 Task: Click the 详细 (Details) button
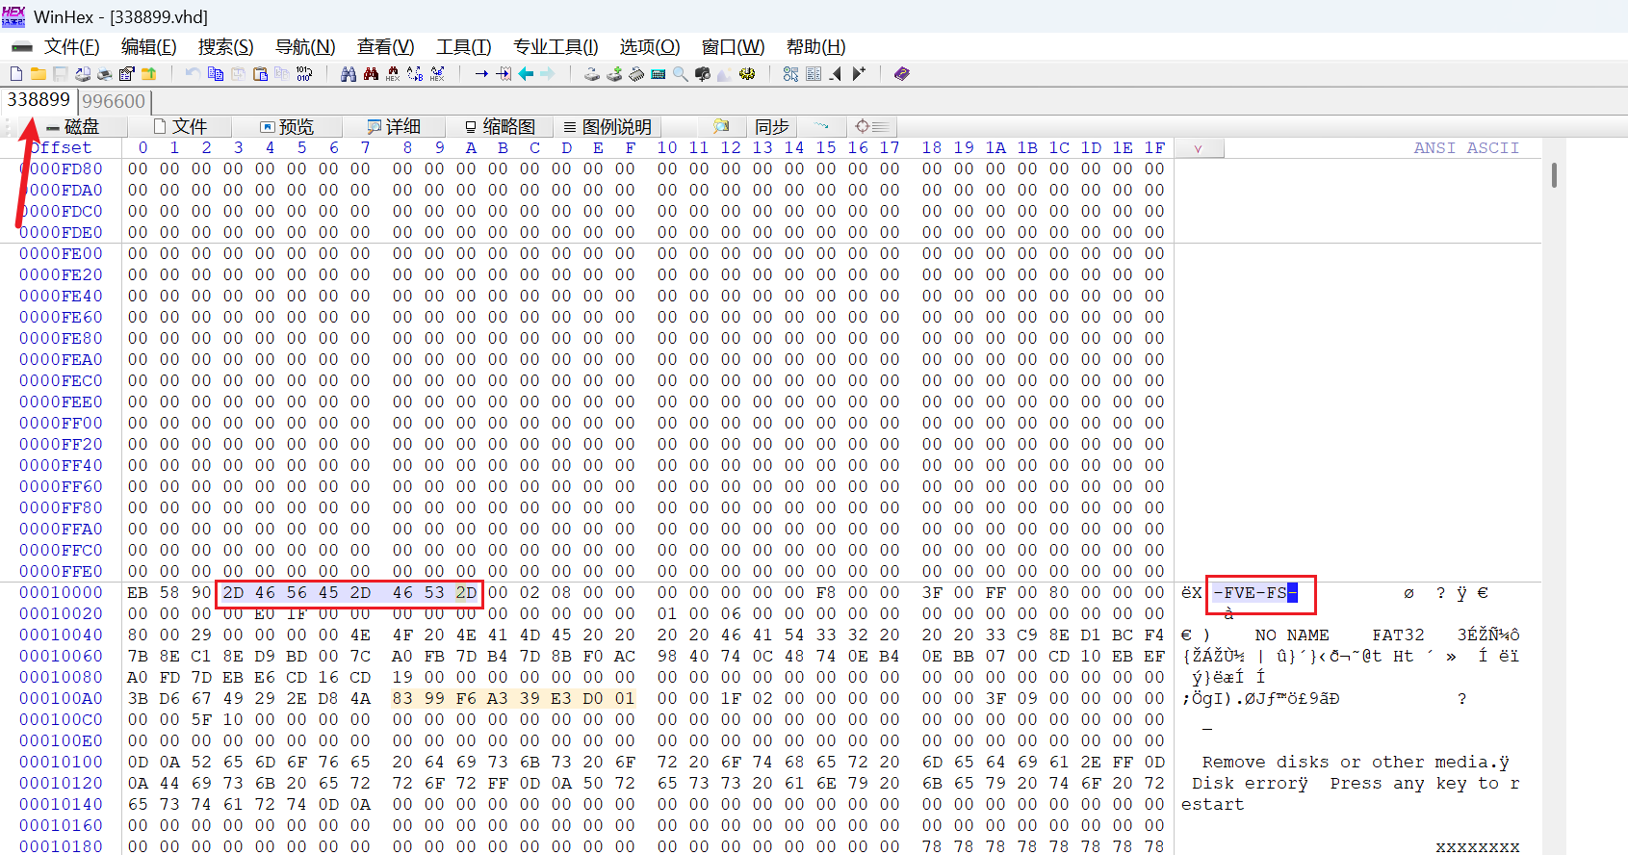(x=394, y=127)
